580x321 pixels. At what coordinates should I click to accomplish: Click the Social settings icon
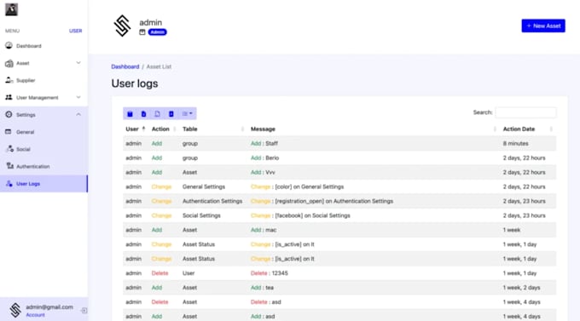10,149
